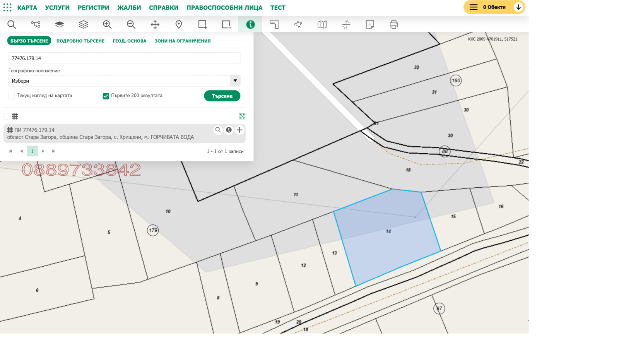Click the zoom in magnifier tool

pos(107,24)
